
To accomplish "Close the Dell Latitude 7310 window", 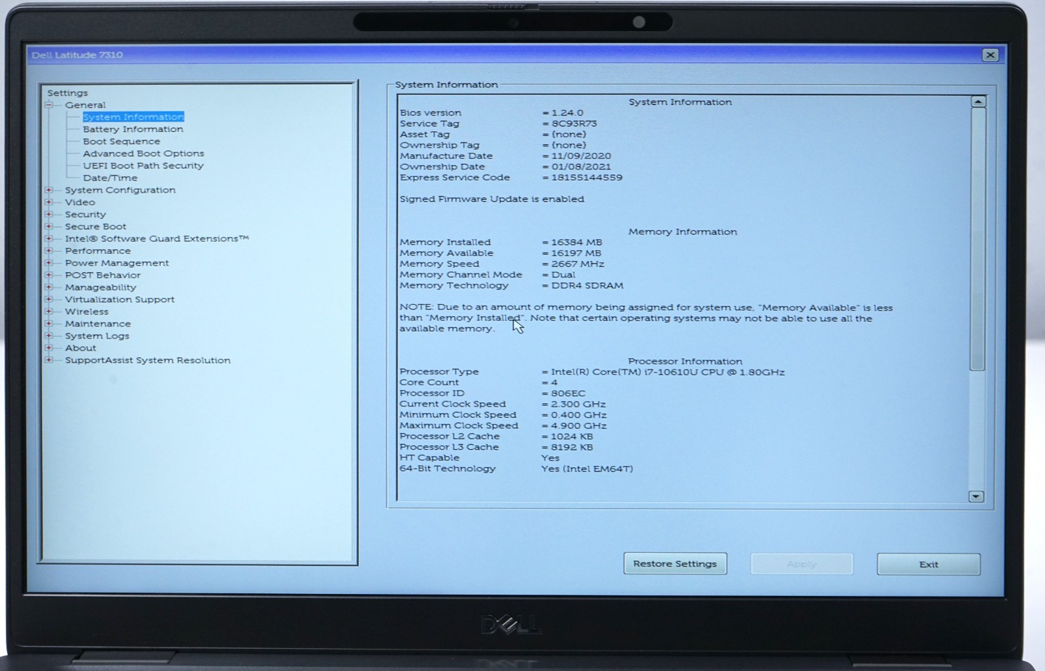I will [x=991, y=55].
